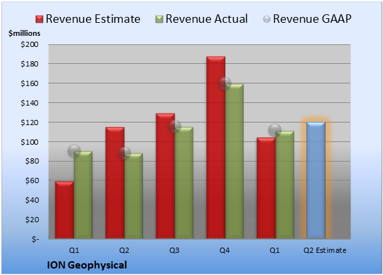Select the blue Q2 Estimate bar

click(316, 180)
